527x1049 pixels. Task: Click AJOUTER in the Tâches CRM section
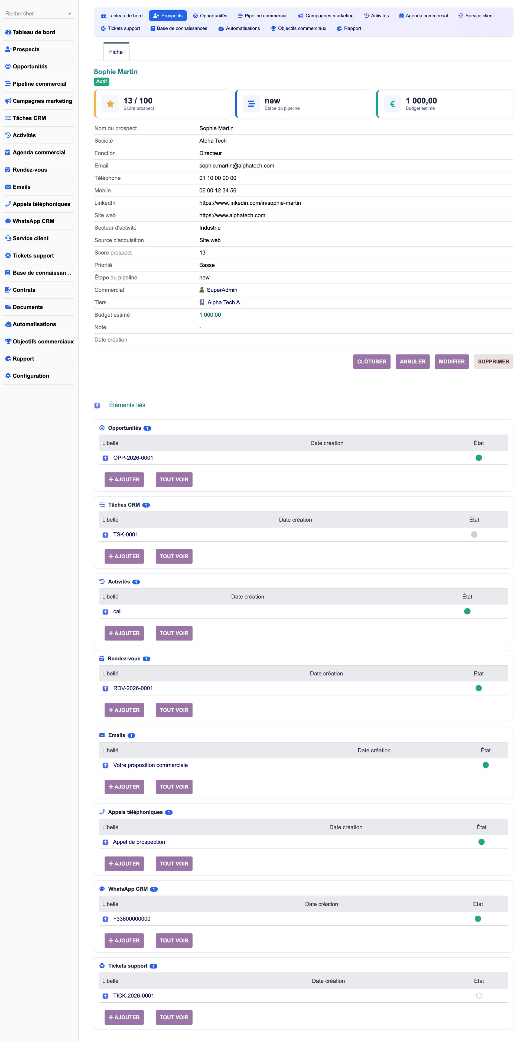pyautogui.click(x=124, y=557)
